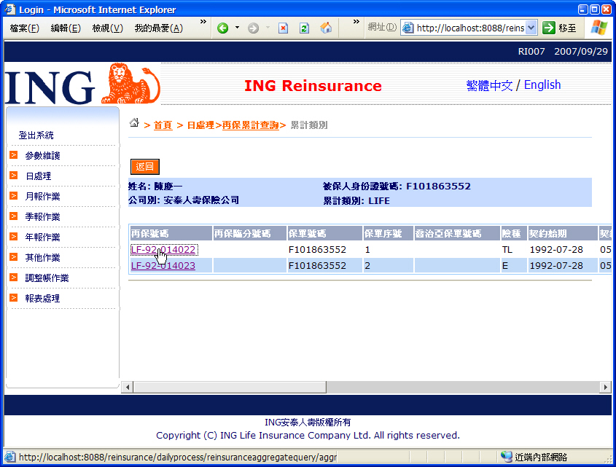The height and width of the screenshot is (467, 616).
Task: Click 保單序號 cell showing 2
Action: [388, 266]
